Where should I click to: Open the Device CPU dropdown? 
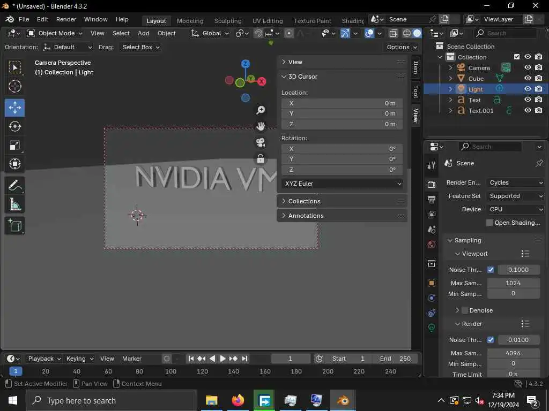515,209
